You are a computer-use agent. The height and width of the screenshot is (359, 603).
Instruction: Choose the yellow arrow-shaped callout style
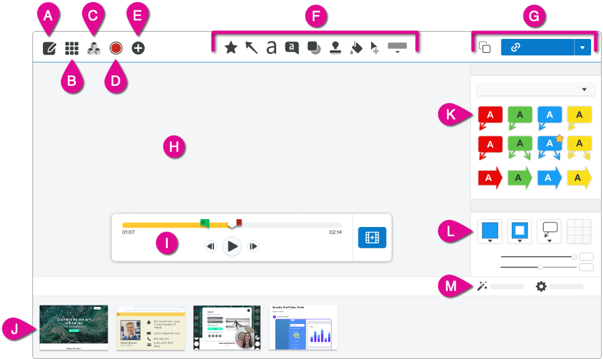(x=579, y=178)
